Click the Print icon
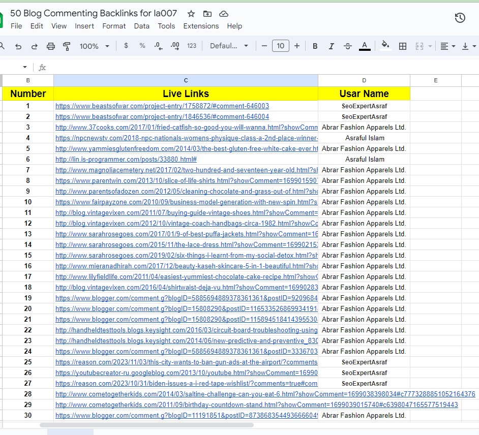Viewport: 479px width, 435px height. point(51,46)
